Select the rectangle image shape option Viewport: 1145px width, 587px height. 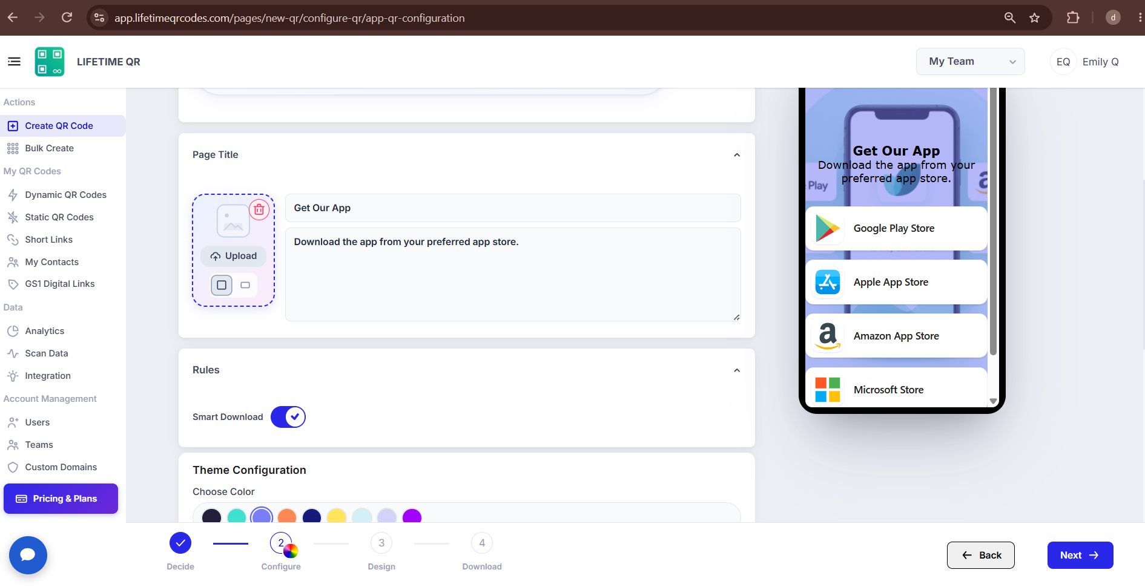click(245, 285)
